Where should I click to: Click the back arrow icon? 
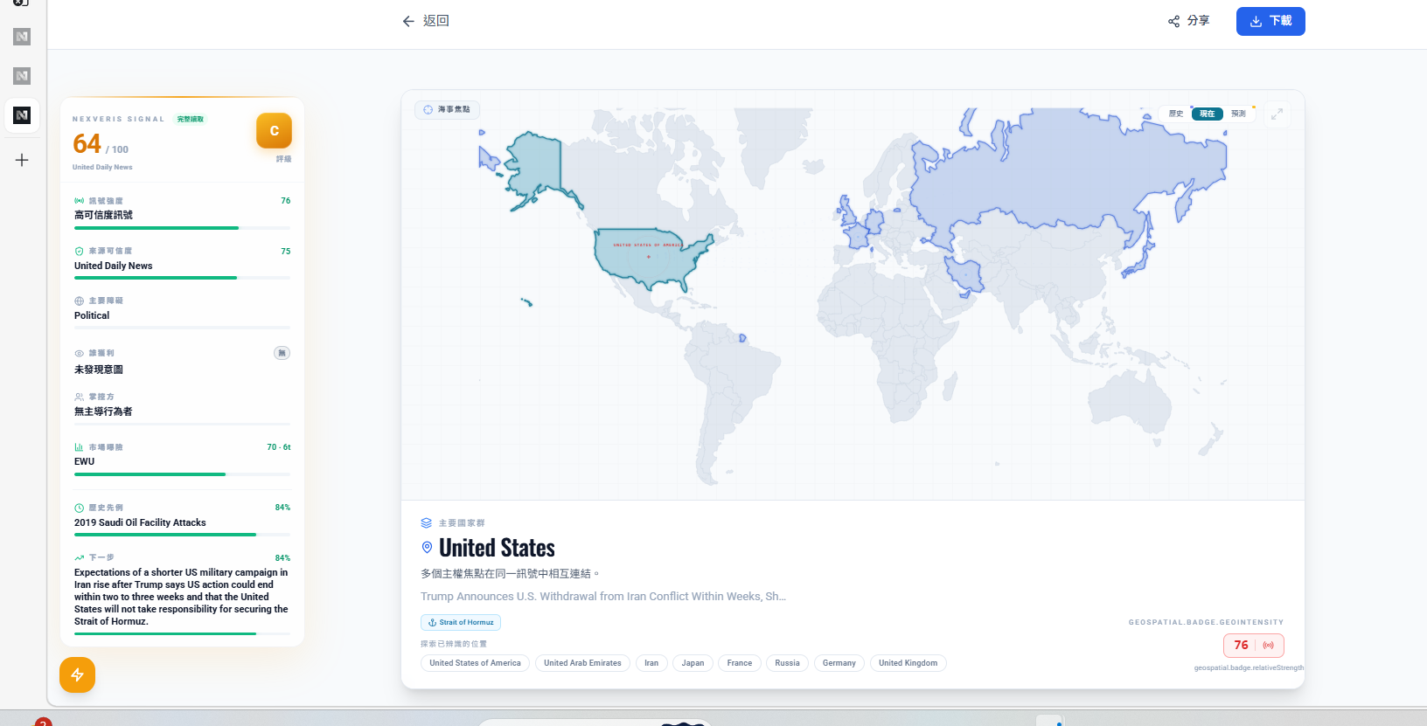click(408, 21)
